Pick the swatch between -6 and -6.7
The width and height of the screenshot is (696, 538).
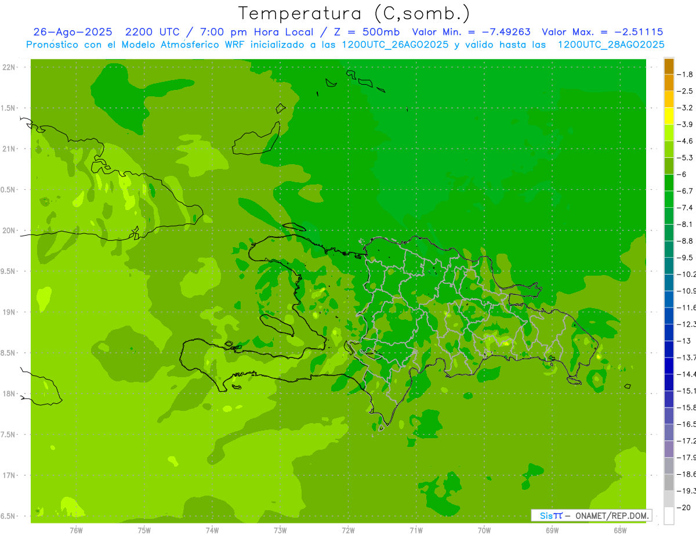click(669, 183)
